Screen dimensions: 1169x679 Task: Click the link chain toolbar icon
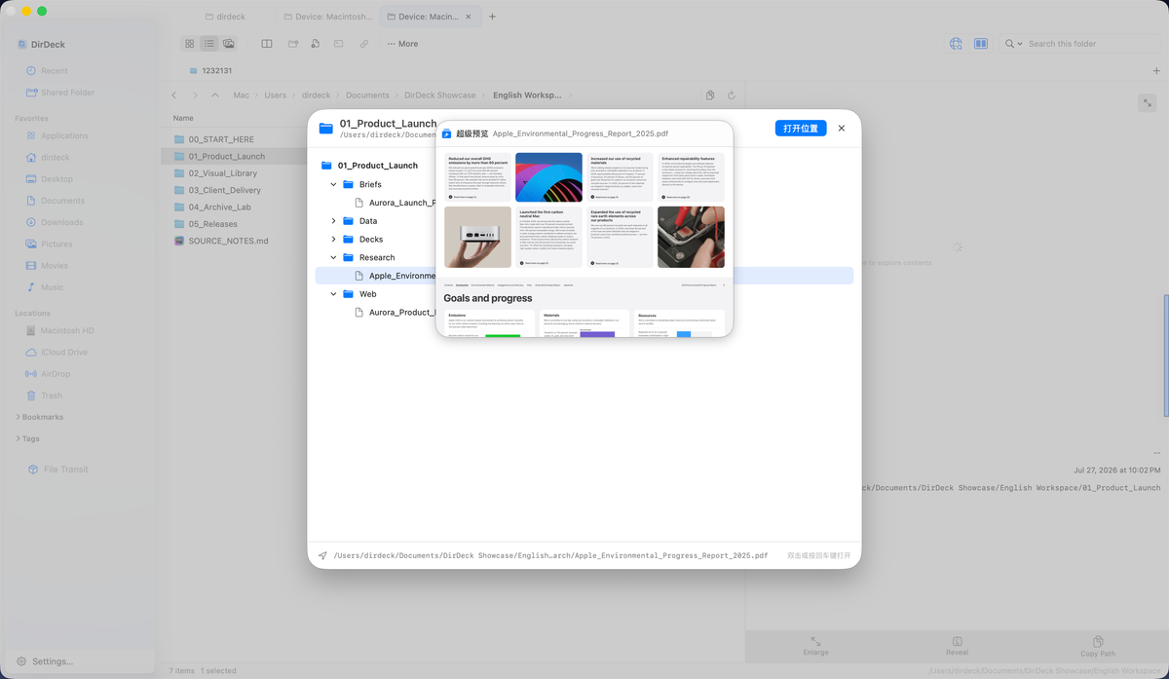point(363,44)
